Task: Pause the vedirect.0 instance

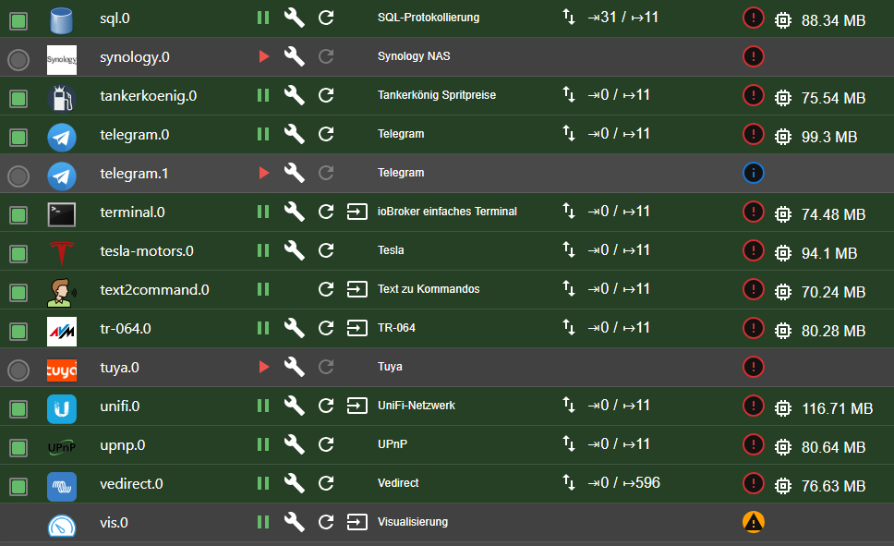Action: [263, 483]
